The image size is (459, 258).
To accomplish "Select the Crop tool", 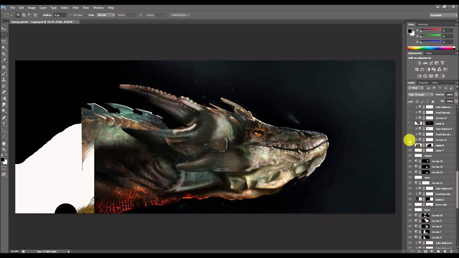I will point(4,54).
